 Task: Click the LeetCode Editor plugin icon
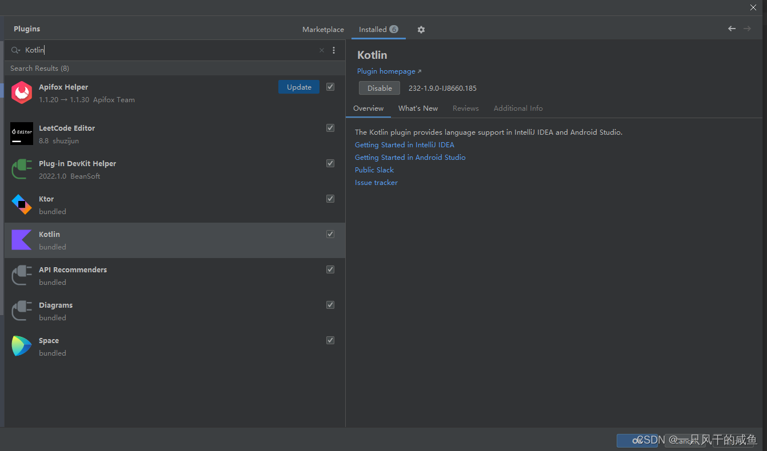[x=22, y=134]
